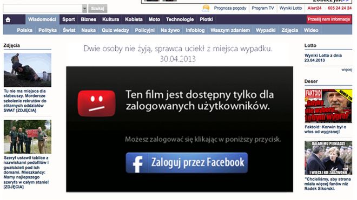Screen dimensions: 357x200
Task: Open the Wypadki subsection
Action: [266, 30]
